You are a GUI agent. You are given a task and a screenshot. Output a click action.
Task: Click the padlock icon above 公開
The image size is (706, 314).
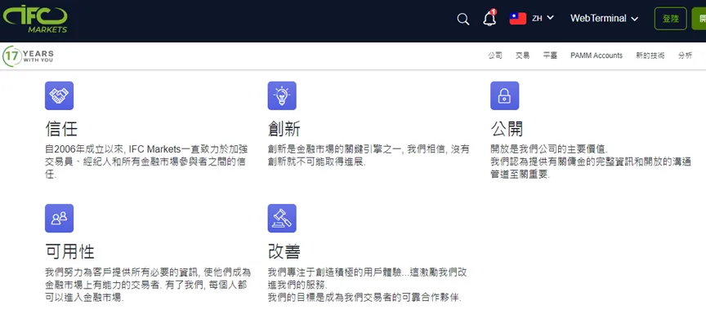tap(504, 95)
